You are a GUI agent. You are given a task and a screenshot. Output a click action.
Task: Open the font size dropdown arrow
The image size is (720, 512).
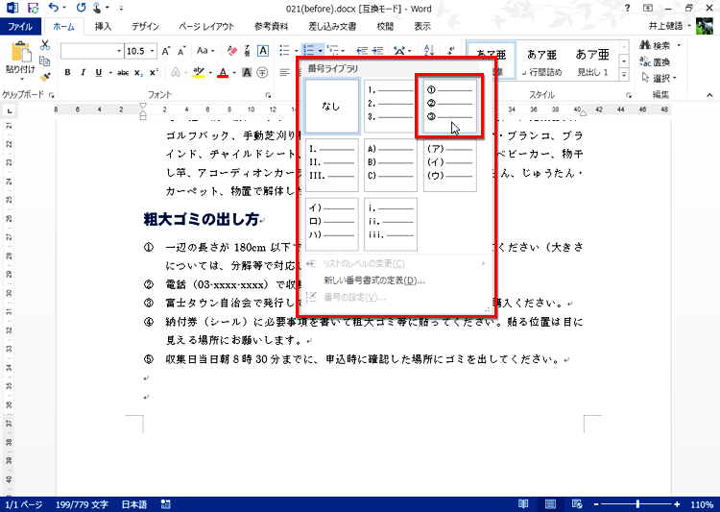pyautogui.click(x=152, y=51)
